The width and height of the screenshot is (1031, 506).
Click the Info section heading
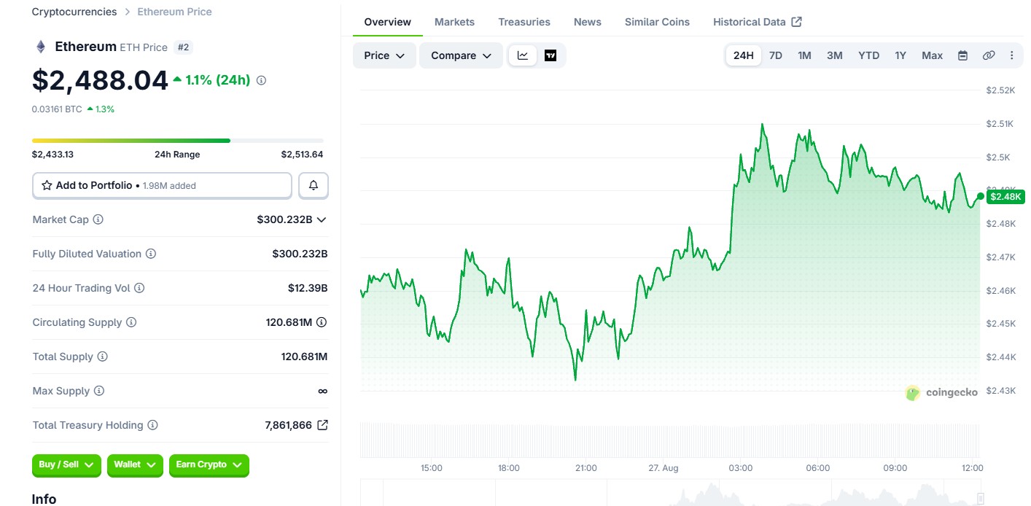44,499
